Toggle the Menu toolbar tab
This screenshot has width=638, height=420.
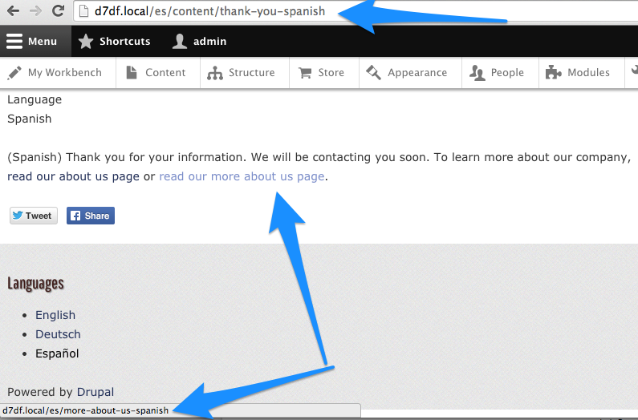point(35,41)
